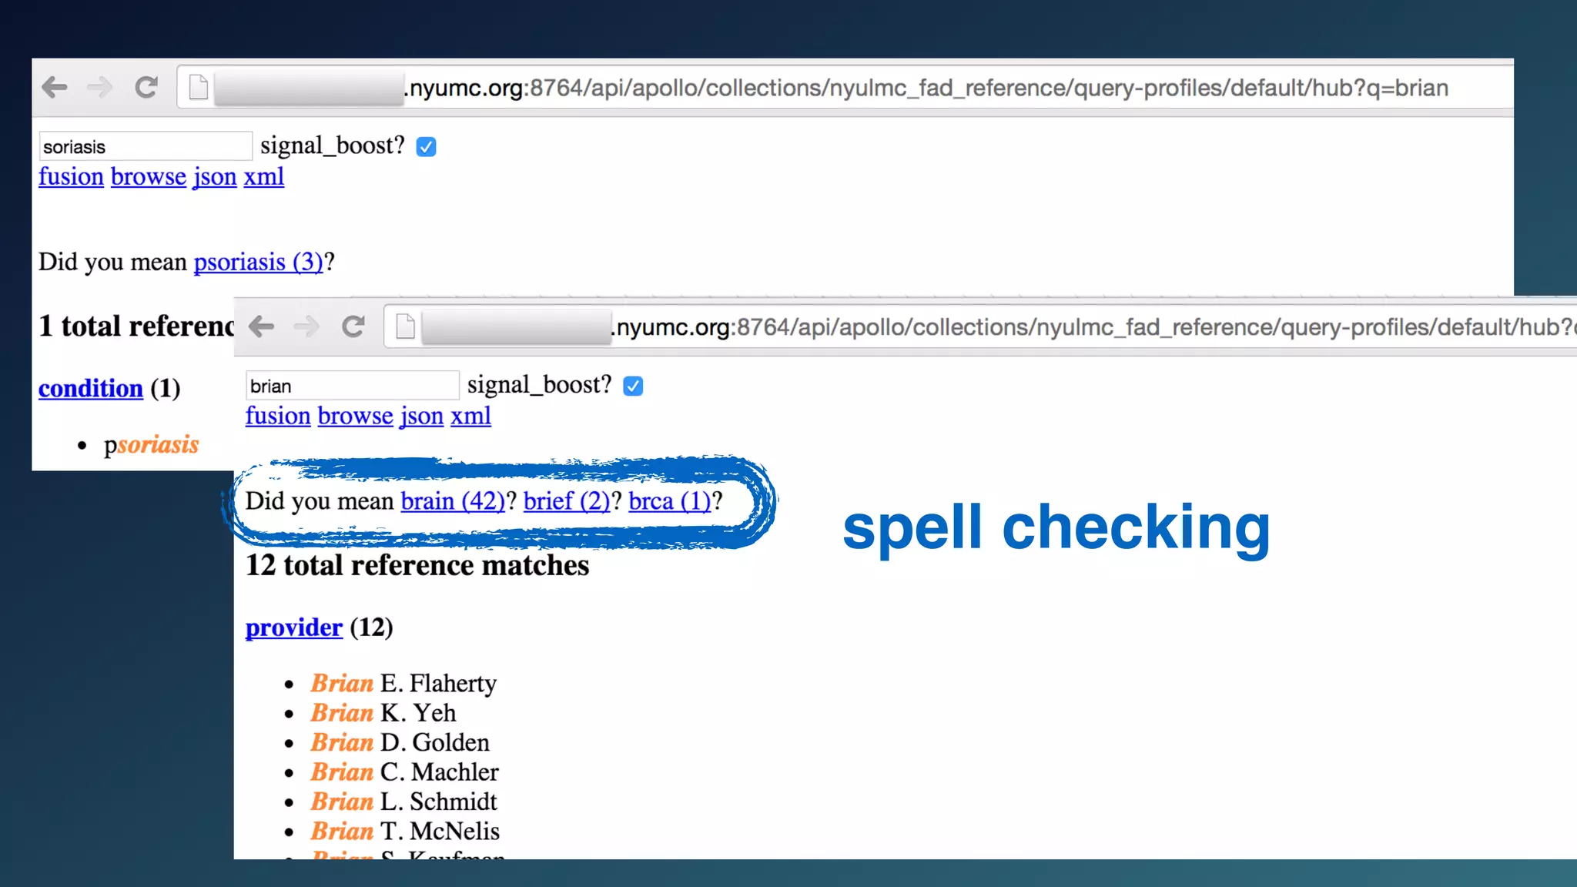Open the condition category link
1577x887 pixels.
click(x=91, y=388)
